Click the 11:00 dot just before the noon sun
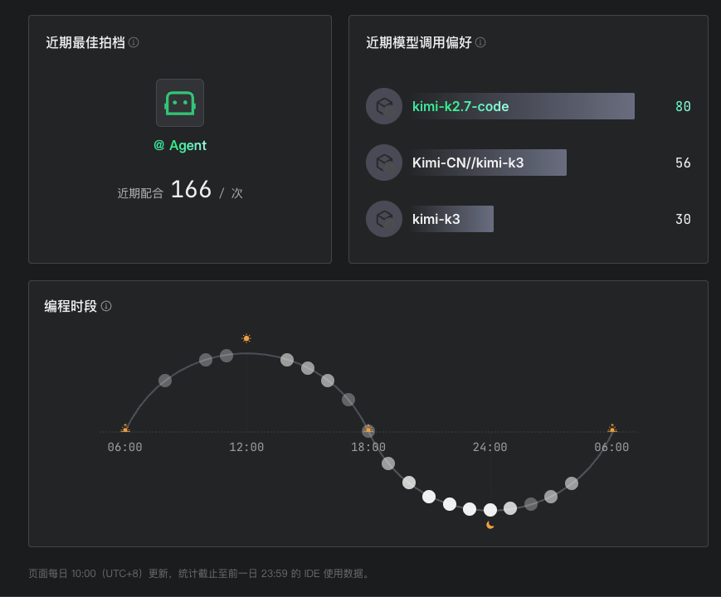This screenshot has height=597, width=721. [227, 355]
